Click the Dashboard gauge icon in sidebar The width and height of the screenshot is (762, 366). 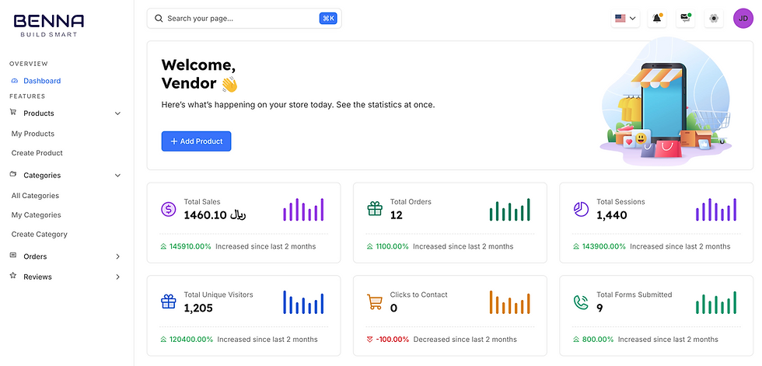(14, 81)
